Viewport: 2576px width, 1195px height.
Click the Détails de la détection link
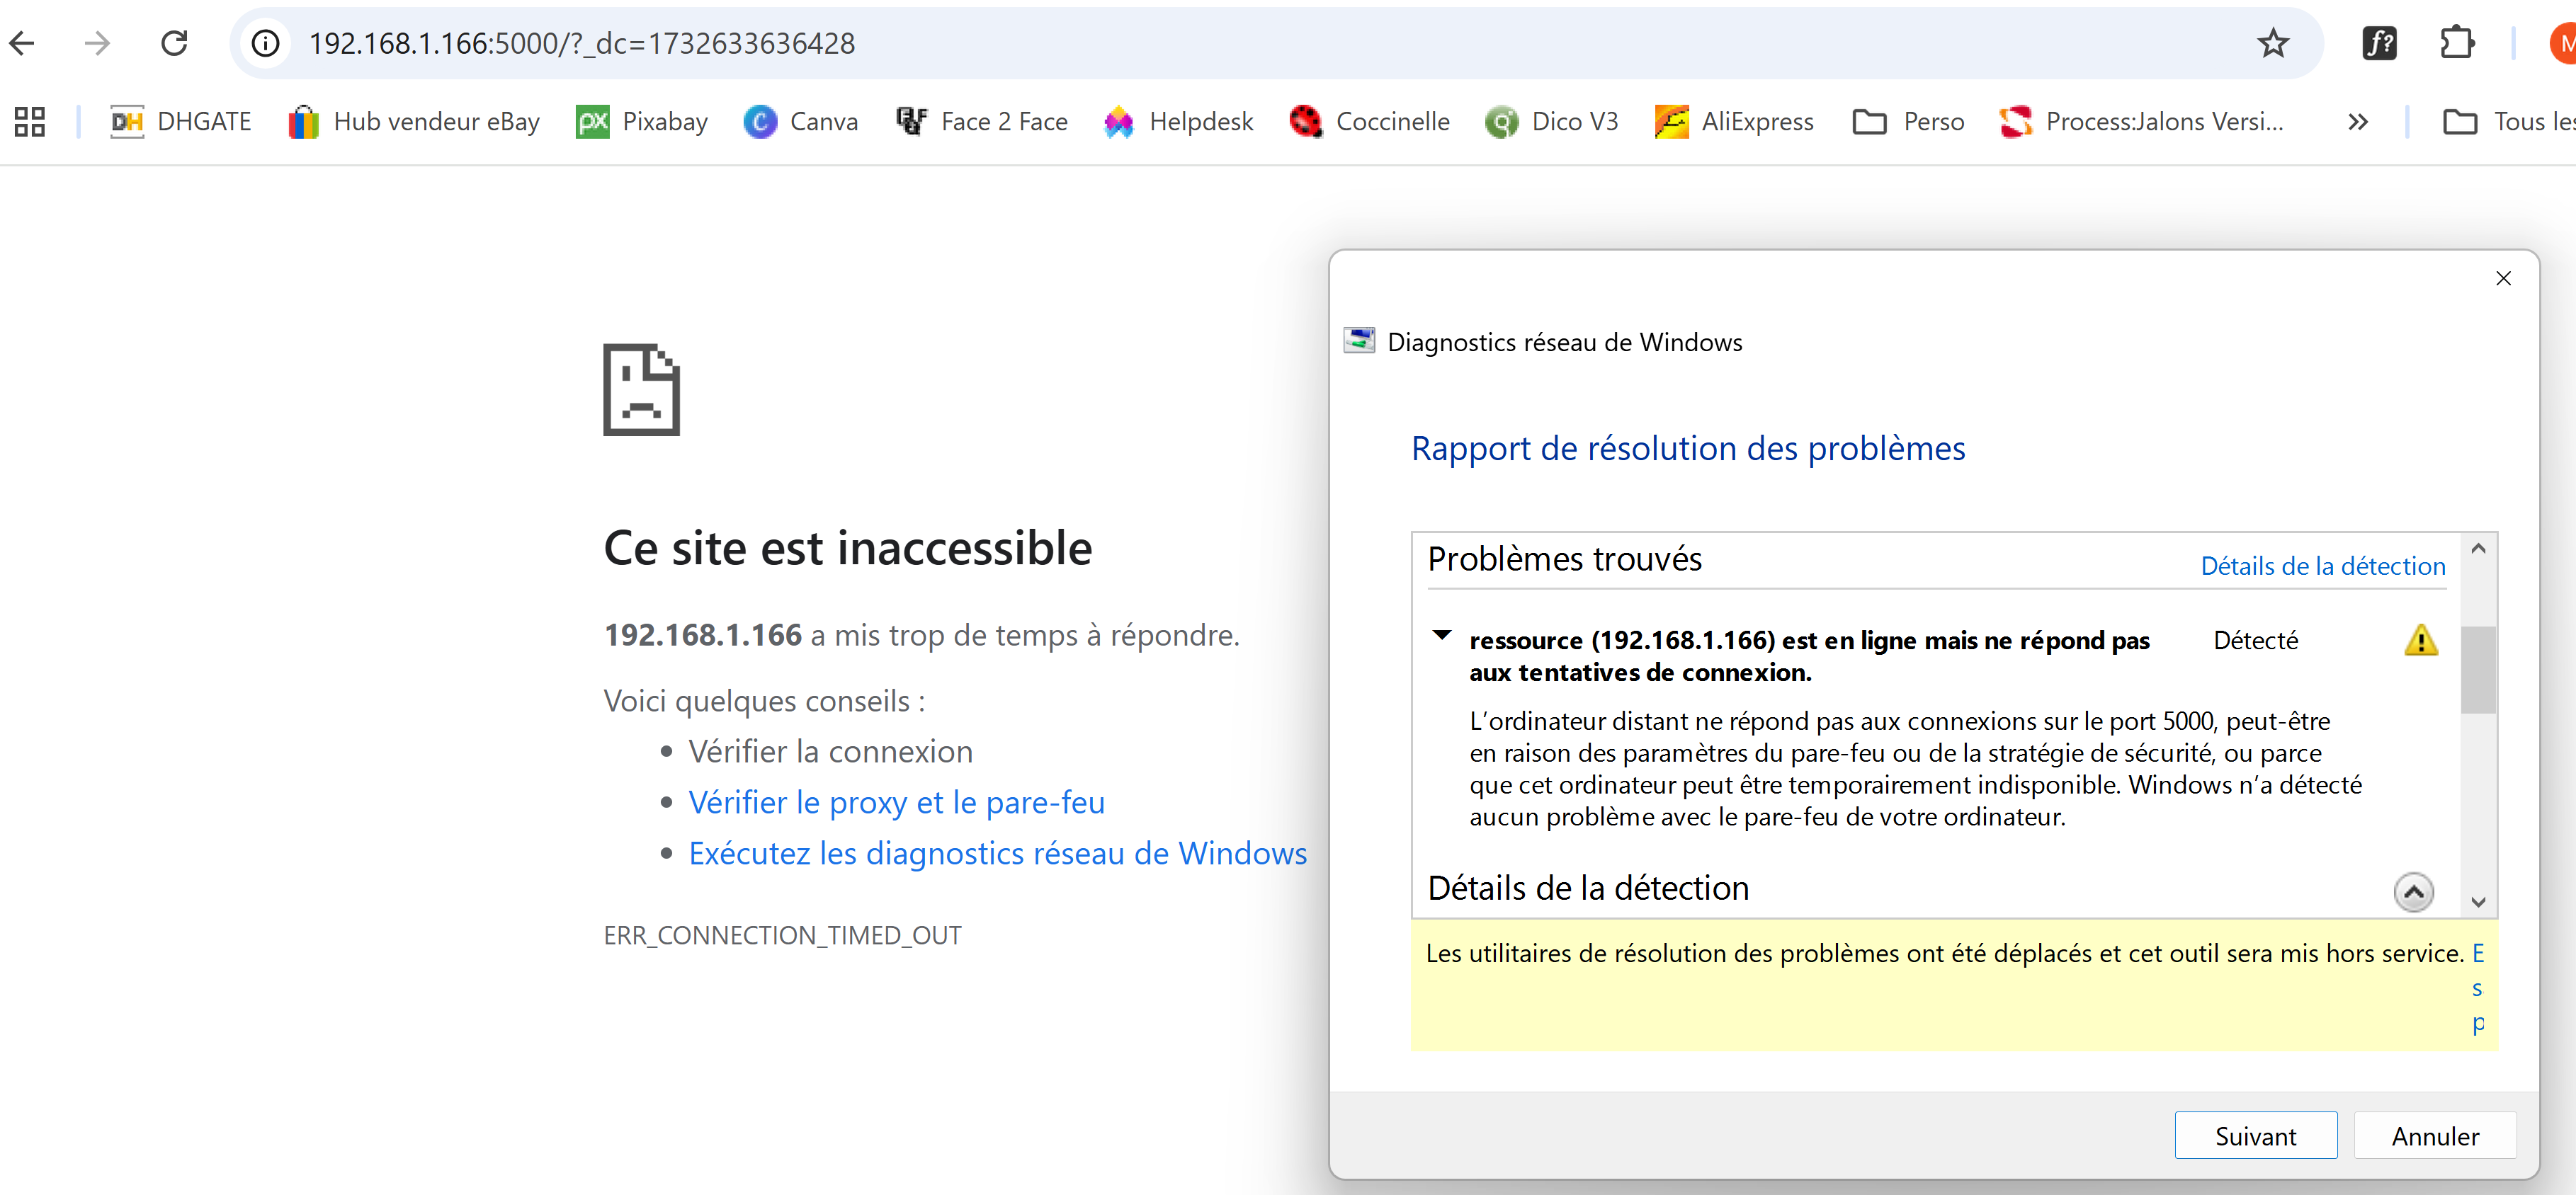pos(2322,566)
